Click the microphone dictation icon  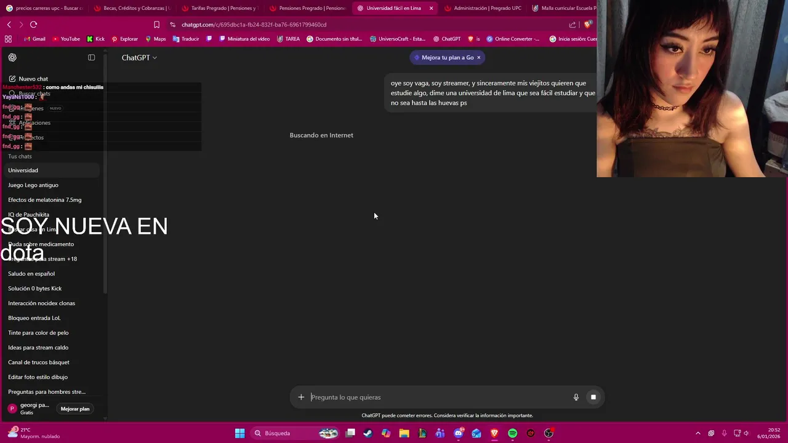(576, 397)
